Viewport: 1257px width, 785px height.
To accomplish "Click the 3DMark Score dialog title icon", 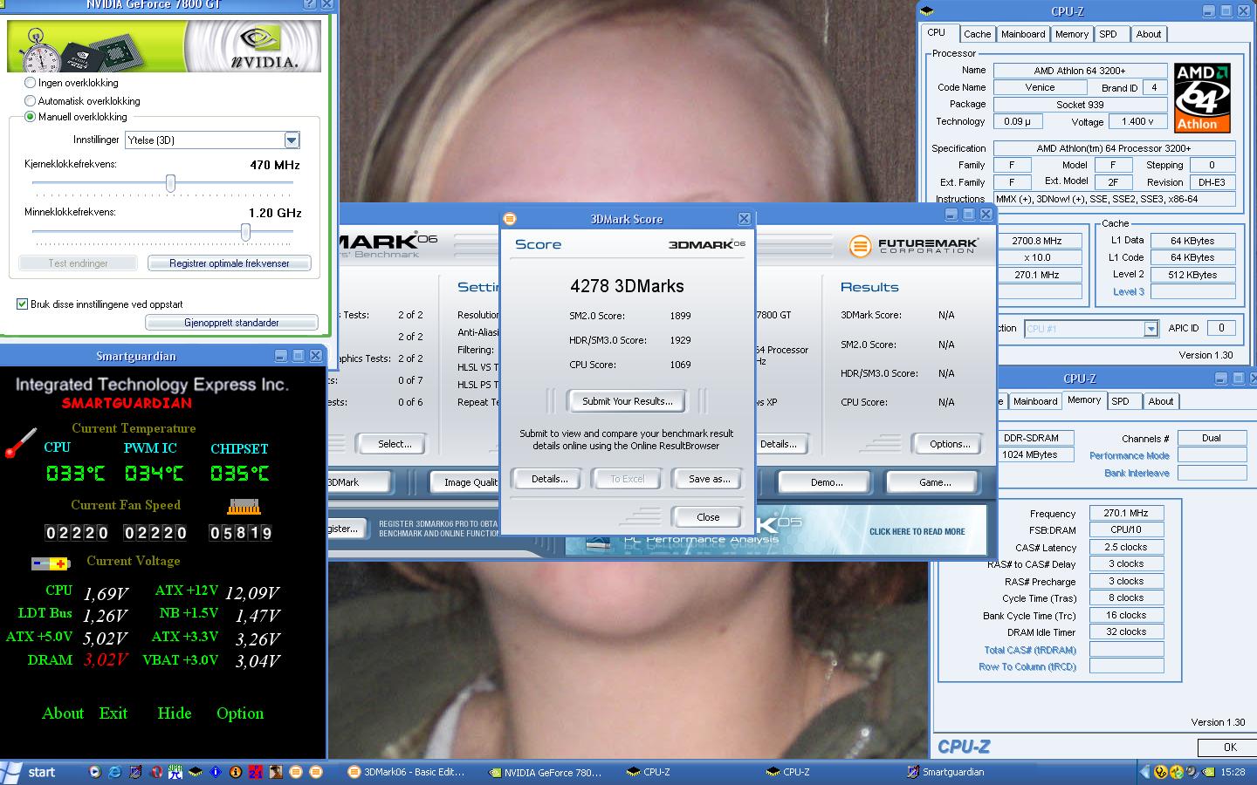I will (x=510, y=219).
